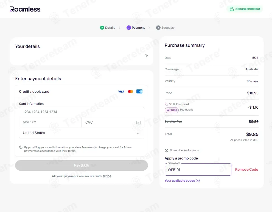
Task: Click See details for discount
Action: [186, 110]
